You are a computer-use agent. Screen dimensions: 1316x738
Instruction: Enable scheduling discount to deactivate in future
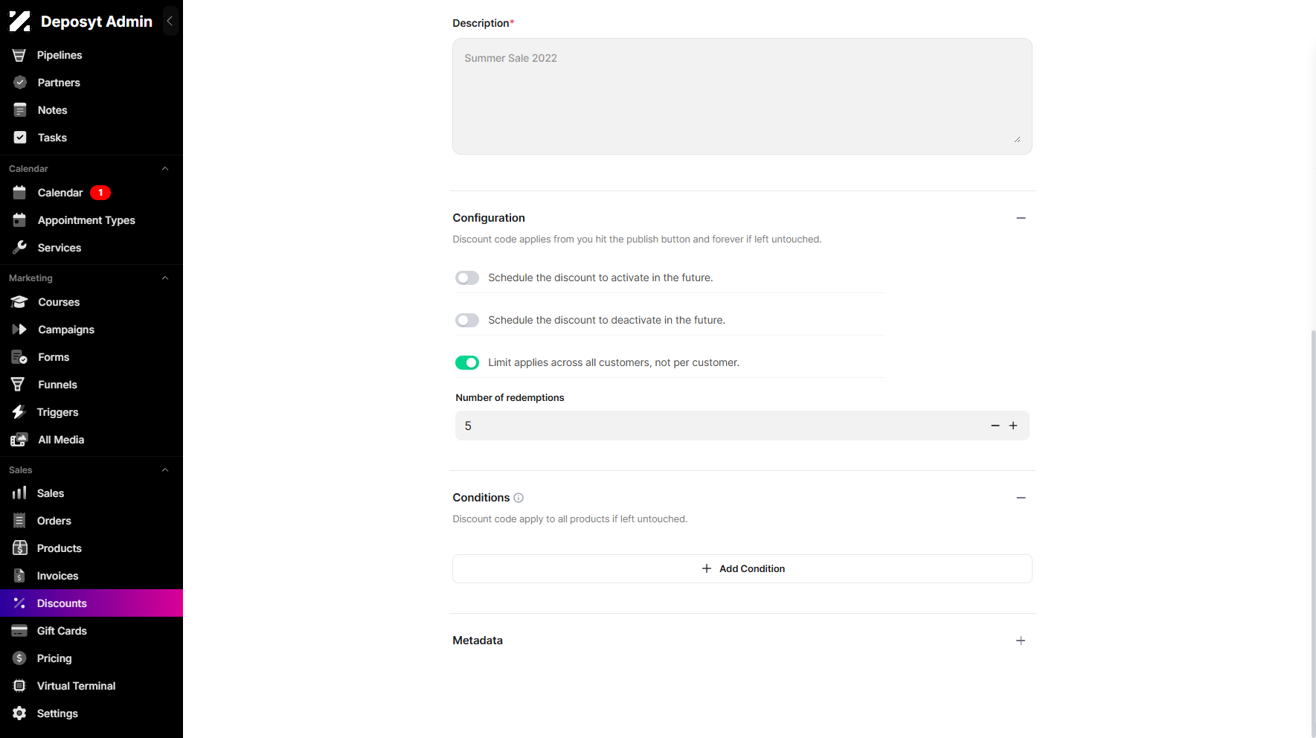coord(467,320)
